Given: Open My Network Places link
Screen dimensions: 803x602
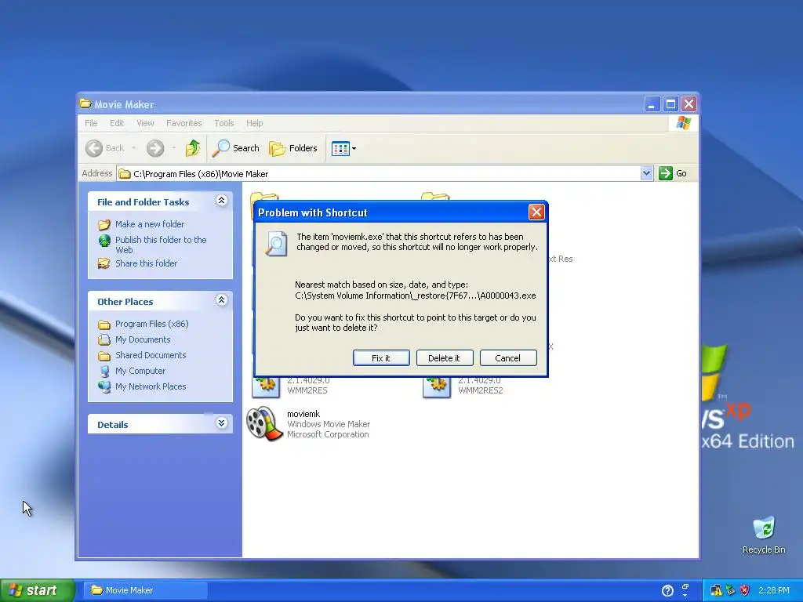Looking at the screenshot, I should (151, 387).
